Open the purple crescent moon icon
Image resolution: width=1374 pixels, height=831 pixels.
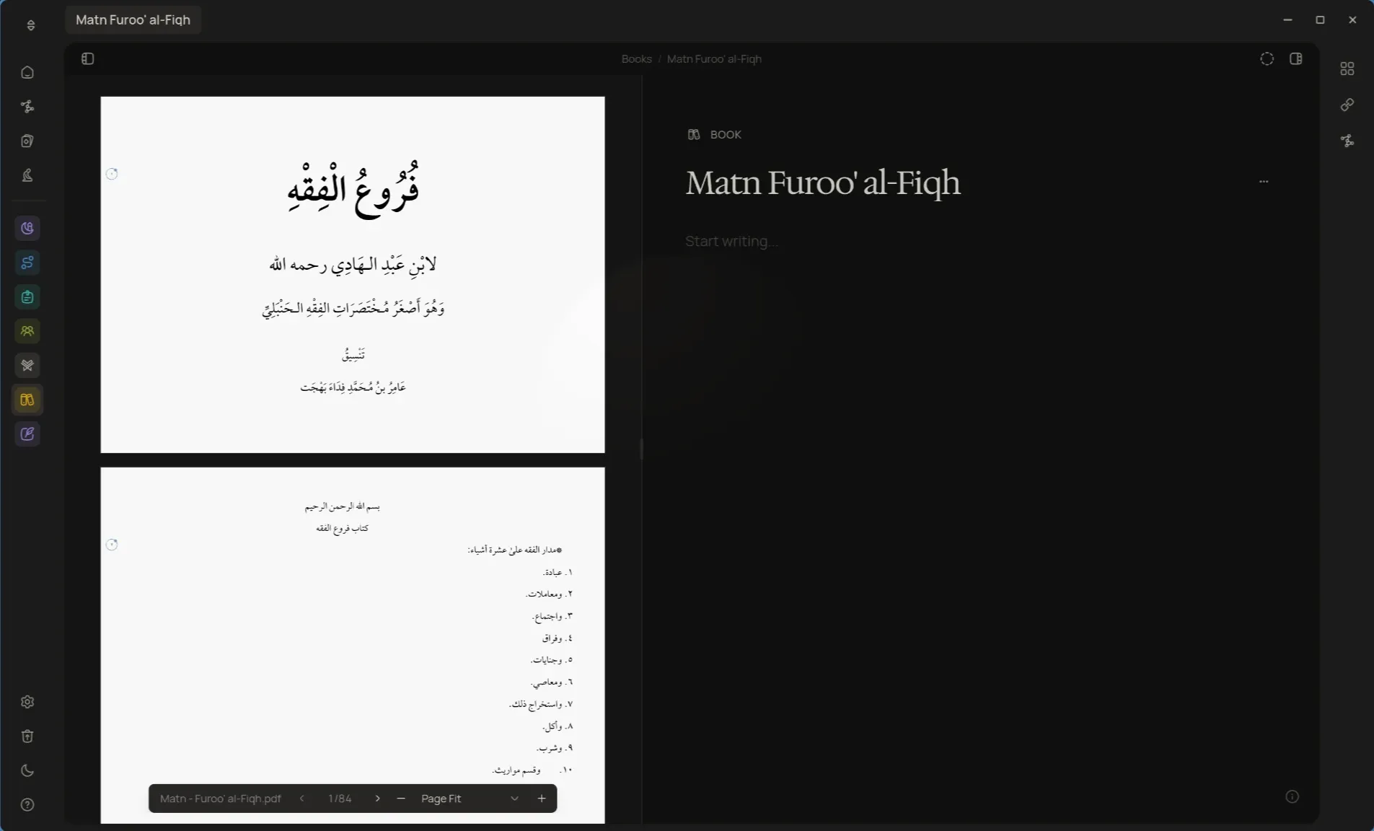(x=27, y=229)
